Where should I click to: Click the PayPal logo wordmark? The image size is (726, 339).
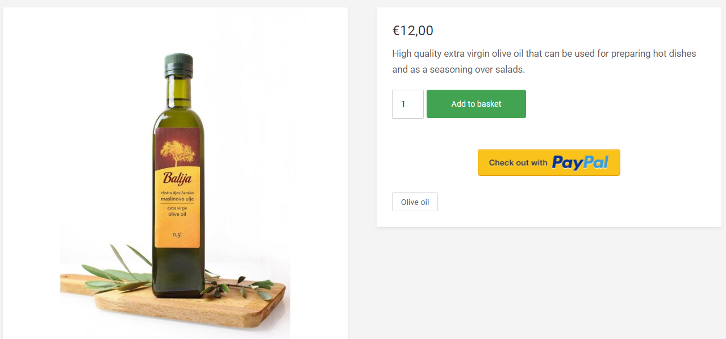(x=579, y=162)
